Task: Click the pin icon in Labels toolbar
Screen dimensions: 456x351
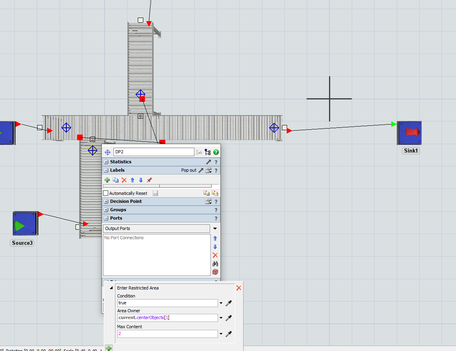Action: pos(149,180)
